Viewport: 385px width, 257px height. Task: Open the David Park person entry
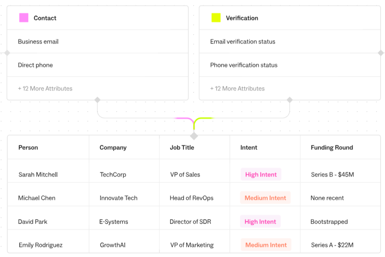32,222
